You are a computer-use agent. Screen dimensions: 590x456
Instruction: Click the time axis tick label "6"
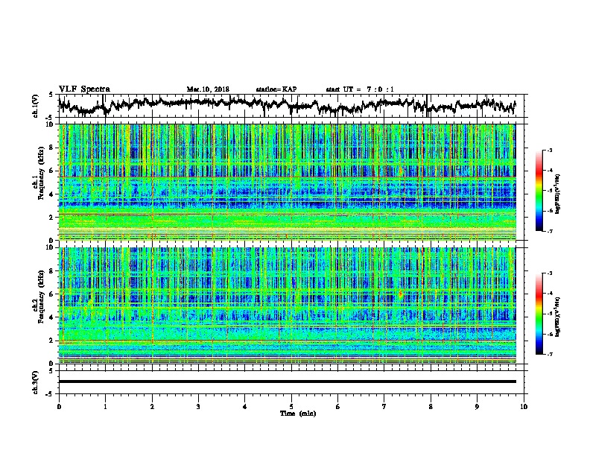pos(338,407)
